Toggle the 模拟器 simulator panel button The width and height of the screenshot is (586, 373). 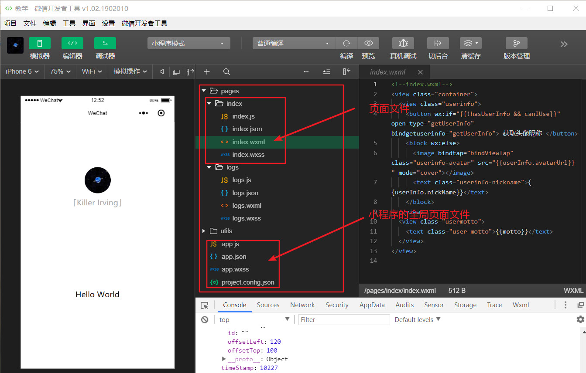tap(40, 43)
